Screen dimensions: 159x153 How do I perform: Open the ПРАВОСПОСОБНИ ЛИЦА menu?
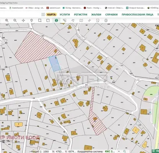[x=138, y=15]
